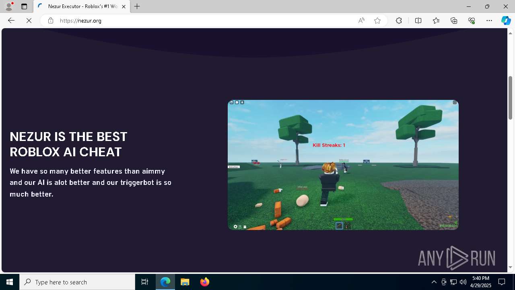The width and height of the screenshot is (515, 290).
Task: Click the NEZUR IS THE BEST heading
Action: pyautogui.click(x=68, y=144)
